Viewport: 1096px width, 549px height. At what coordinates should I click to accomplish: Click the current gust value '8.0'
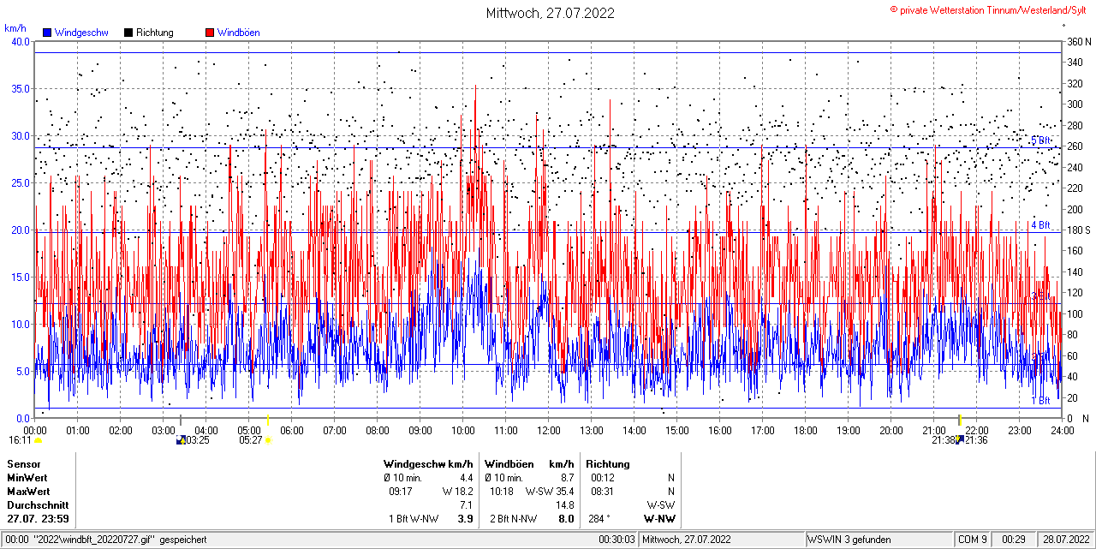point(566,518)
